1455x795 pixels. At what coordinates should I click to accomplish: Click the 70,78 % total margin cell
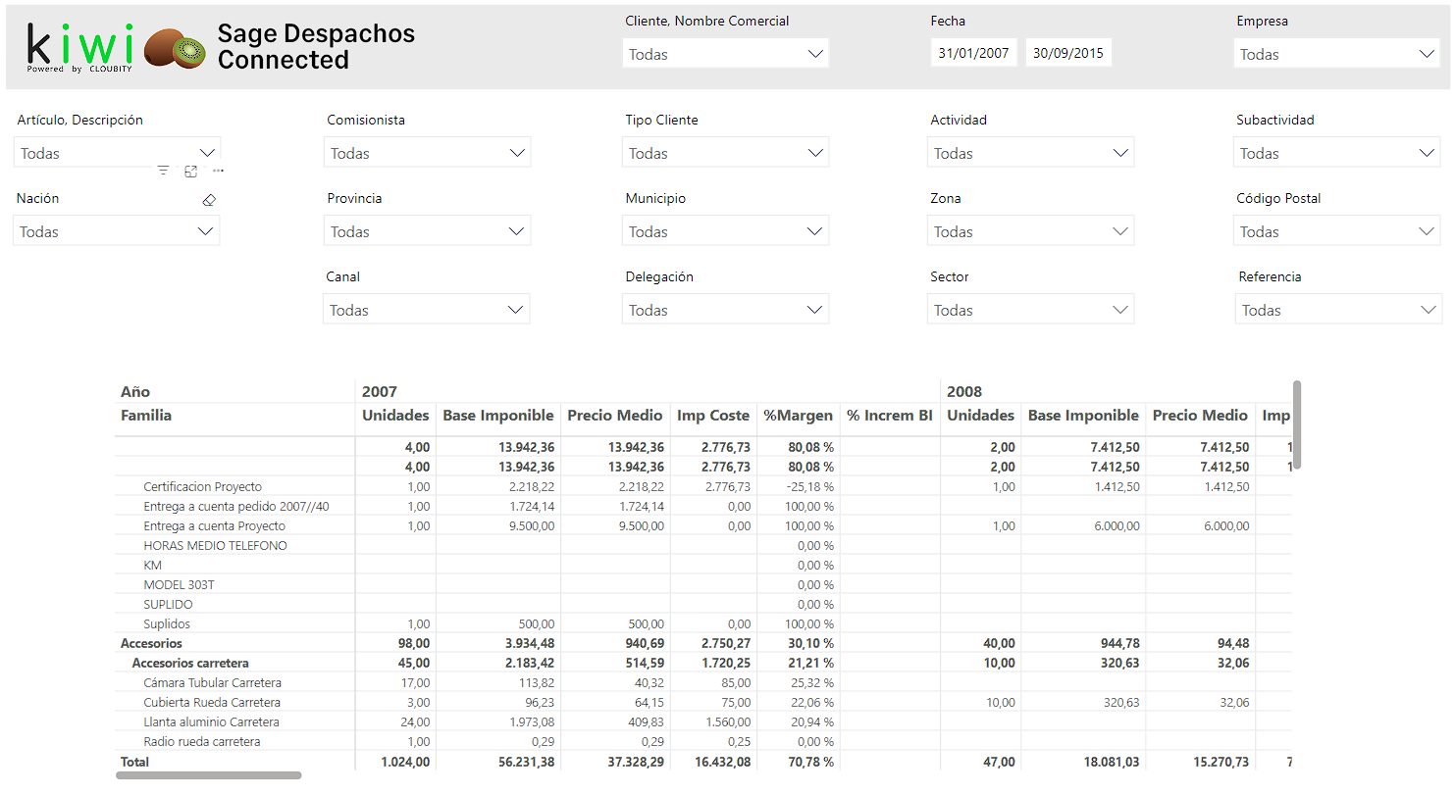810,762
